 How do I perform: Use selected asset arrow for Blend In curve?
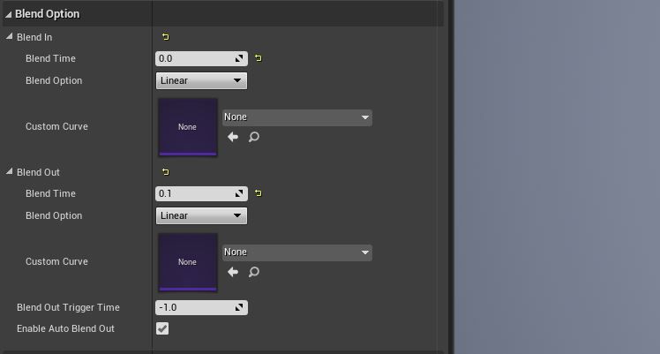click(233, 137)
